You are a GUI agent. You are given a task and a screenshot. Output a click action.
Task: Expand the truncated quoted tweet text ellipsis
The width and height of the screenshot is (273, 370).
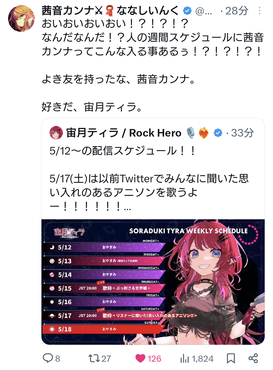point(128,207)
